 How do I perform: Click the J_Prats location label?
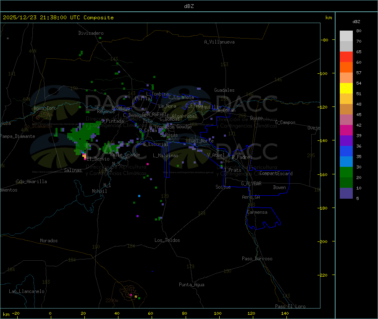[232, 170]
